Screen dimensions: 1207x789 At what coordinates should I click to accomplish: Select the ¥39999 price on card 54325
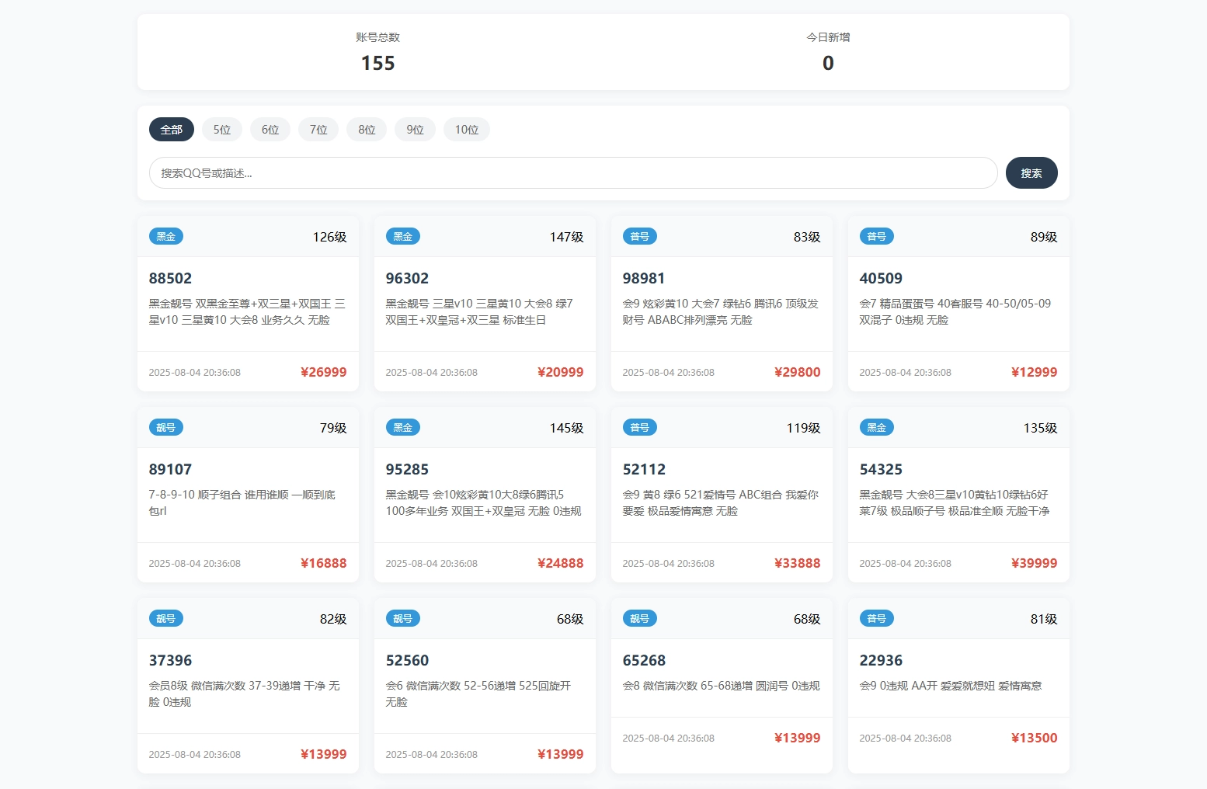tap(1034, 564)
